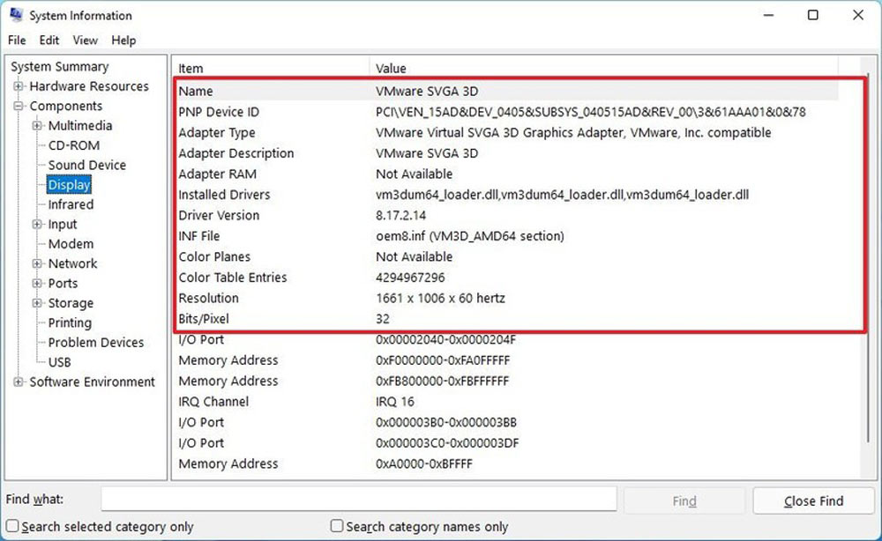Select the Name row VMware SVGA 3D
Viewport: 882px width, 541px height.
[x=505, y=91]
